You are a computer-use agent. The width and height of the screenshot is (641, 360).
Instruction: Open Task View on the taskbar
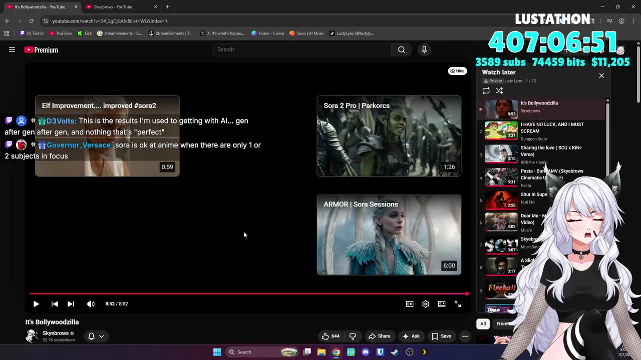(x=307, y=352)
